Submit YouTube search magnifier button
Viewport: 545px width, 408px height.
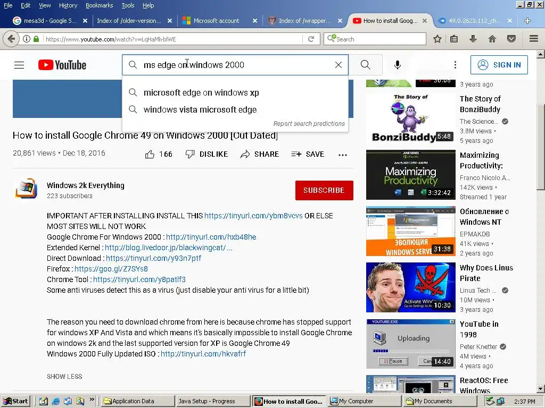365,65
